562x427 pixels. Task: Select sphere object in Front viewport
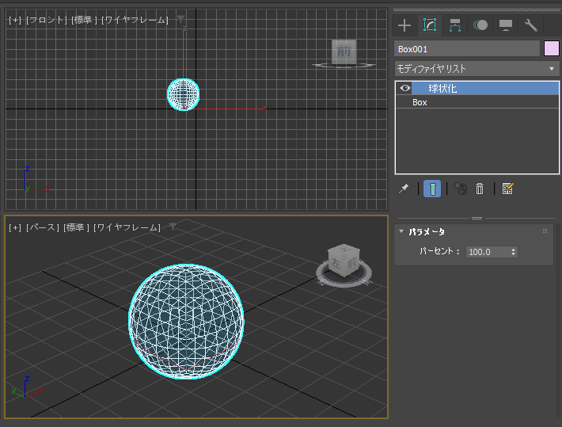184,94
